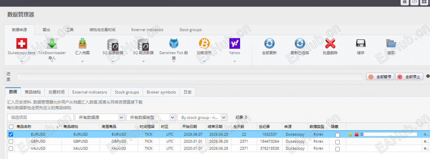Open the 日志 log tab
430x159 pixels.
[187, 92]
